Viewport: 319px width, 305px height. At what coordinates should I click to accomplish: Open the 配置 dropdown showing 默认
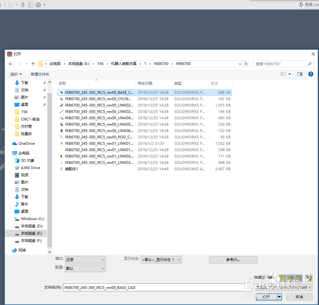[x=85, y=268]
